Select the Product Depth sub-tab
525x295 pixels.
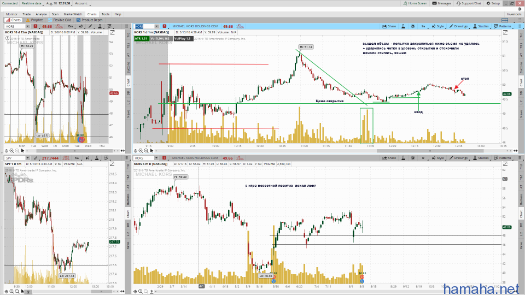point(89,20)
